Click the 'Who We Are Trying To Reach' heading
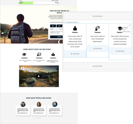133x124 pixels. pyautogui.click(x=59, y=12)
